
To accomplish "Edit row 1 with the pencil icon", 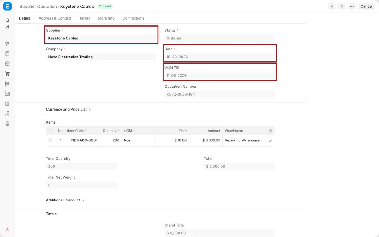I will [271, 141].
